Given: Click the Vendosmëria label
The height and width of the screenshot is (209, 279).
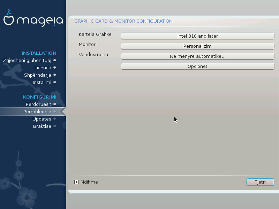Looking at the screenshot, I should (93, 55).
